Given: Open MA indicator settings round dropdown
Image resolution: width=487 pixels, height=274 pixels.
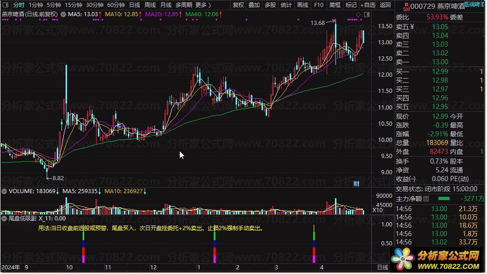Looking at the screenshot, I should point(63,14).
